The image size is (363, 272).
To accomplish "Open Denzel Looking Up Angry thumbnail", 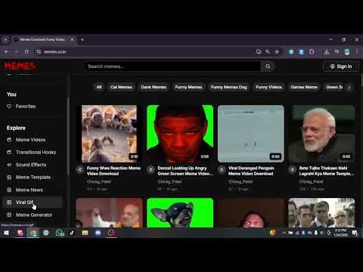I will 180,134.
